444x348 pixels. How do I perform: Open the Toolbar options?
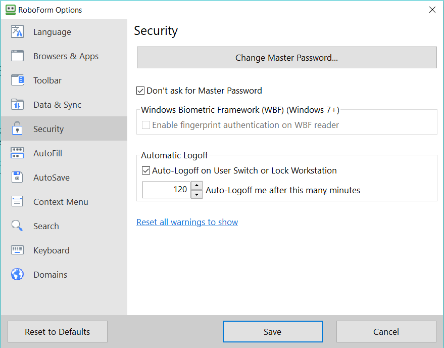(64, 80)
